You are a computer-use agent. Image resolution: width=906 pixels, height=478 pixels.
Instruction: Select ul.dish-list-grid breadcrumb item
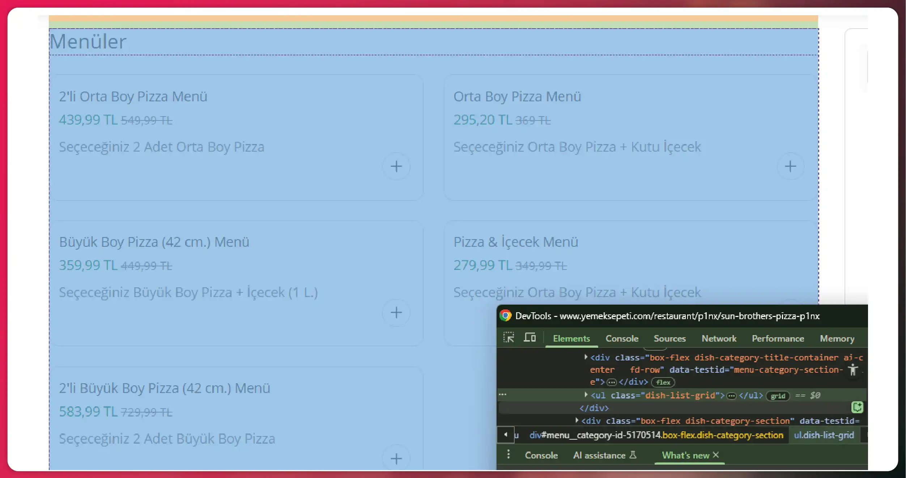tap(824, 435)
